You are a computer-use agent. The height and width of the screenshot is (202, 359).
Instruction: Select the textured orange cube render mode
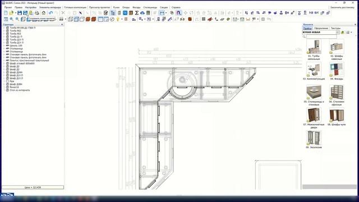click(x=94, y=20)
